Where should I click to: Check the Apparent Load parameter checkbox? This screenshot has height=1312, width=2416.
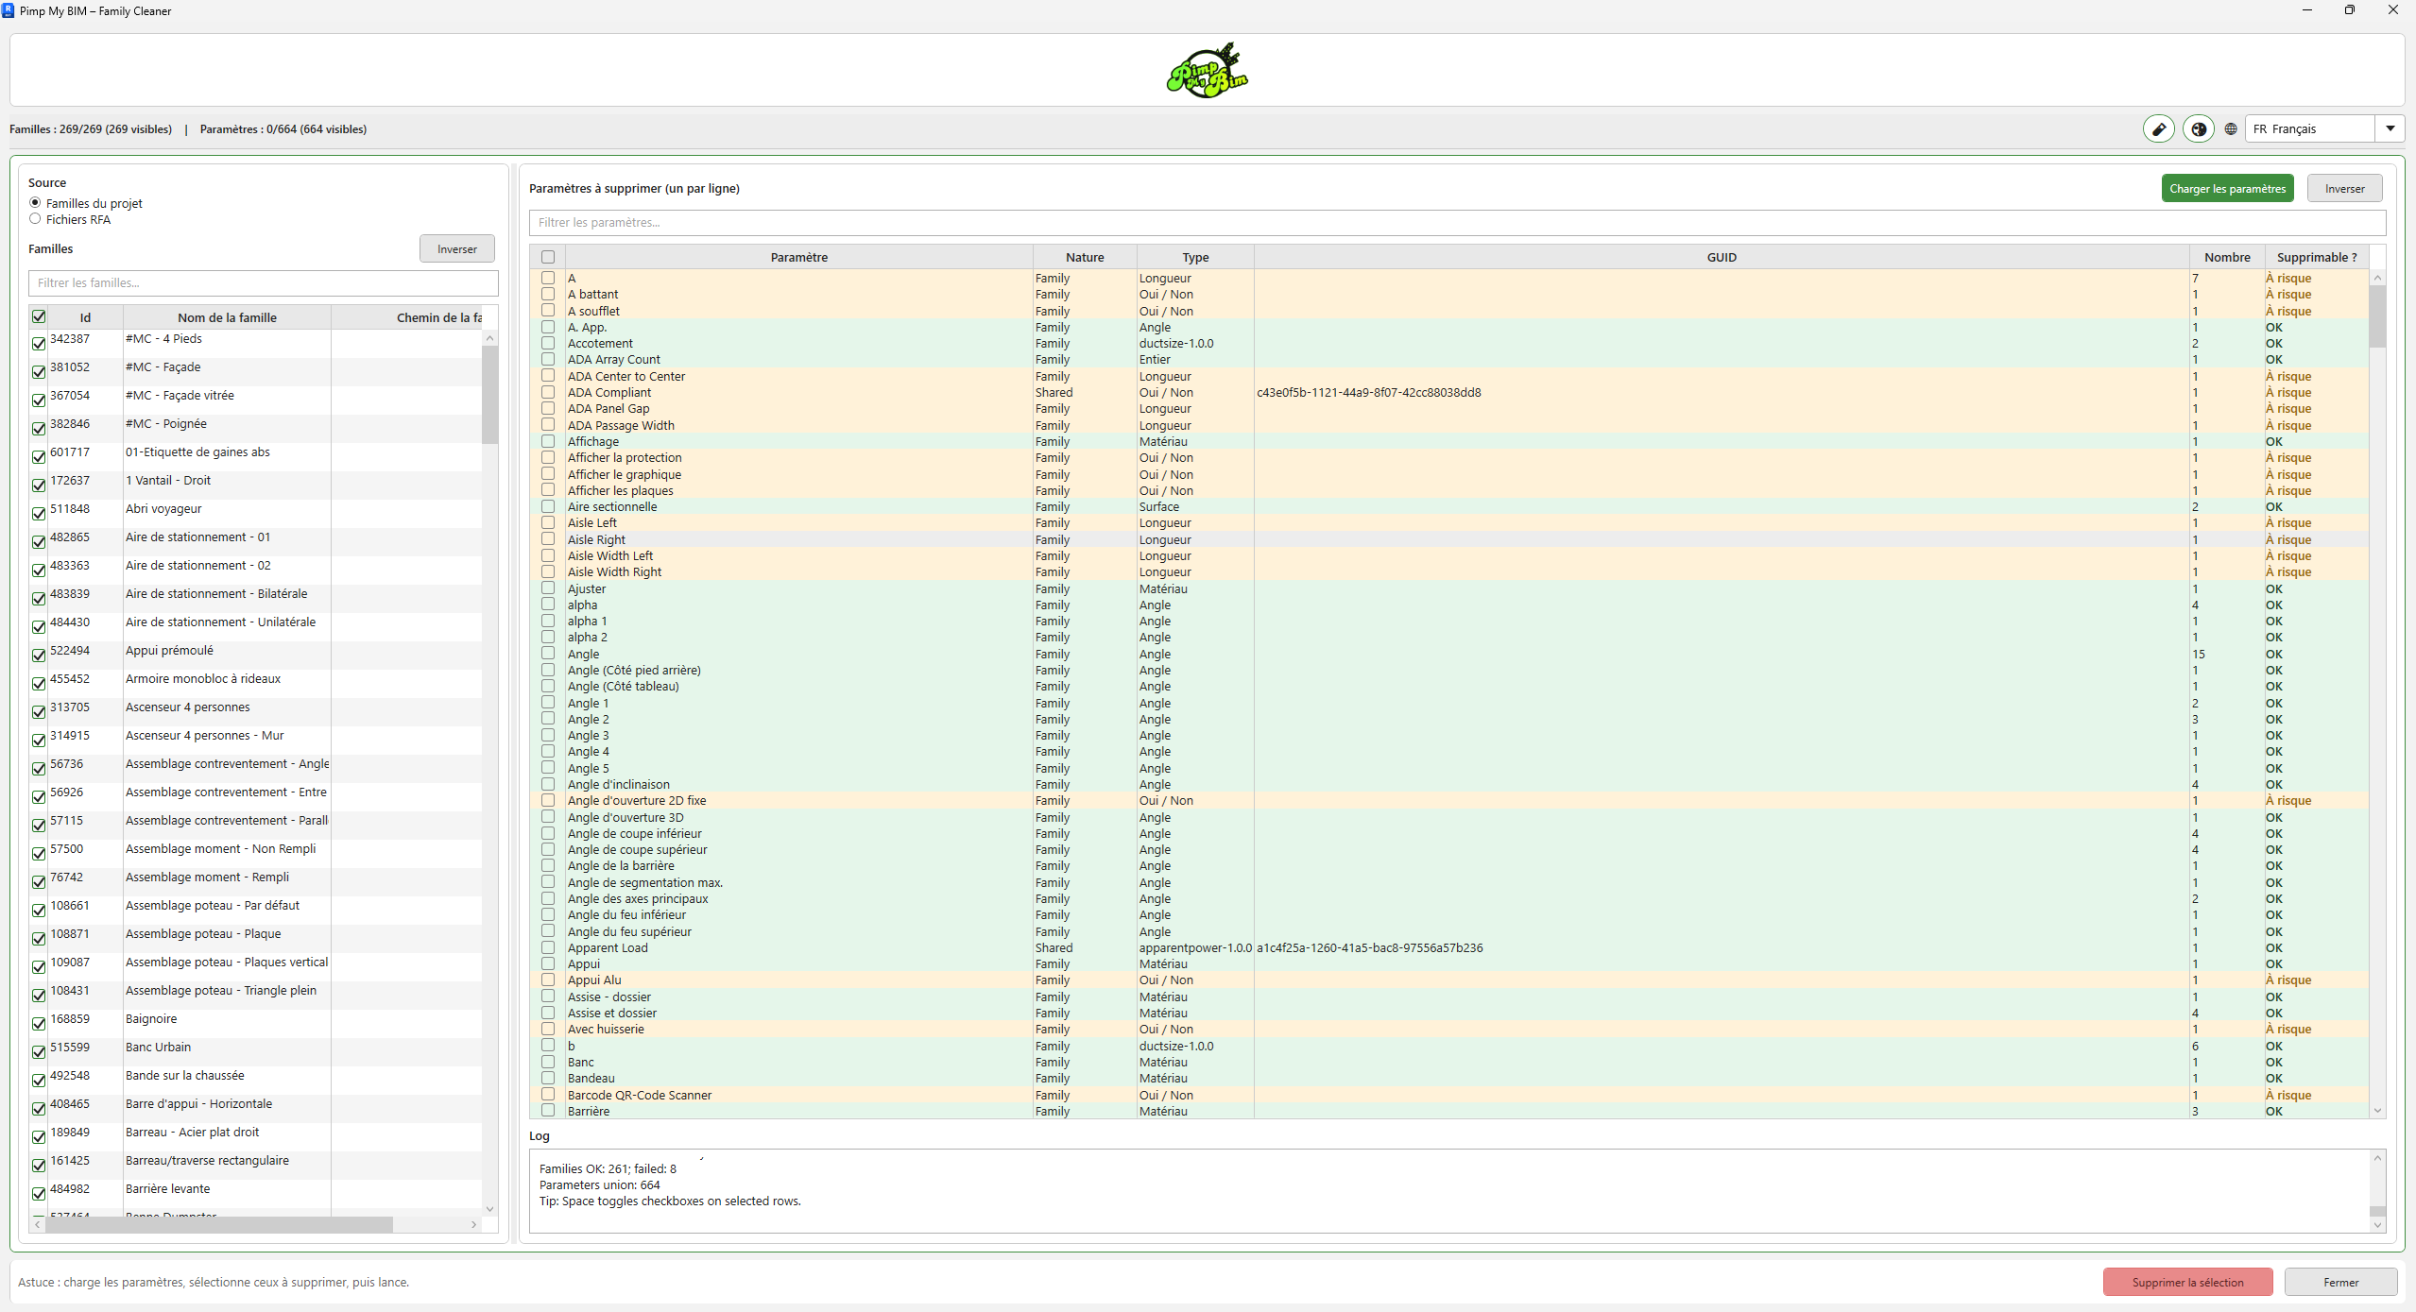pos(548,947)
